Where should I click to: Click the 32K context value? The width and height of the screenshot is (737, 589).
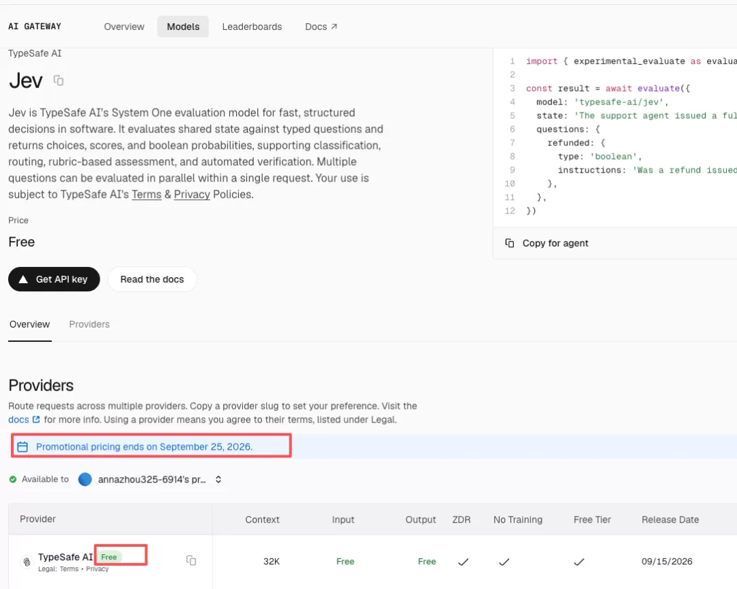272,561
